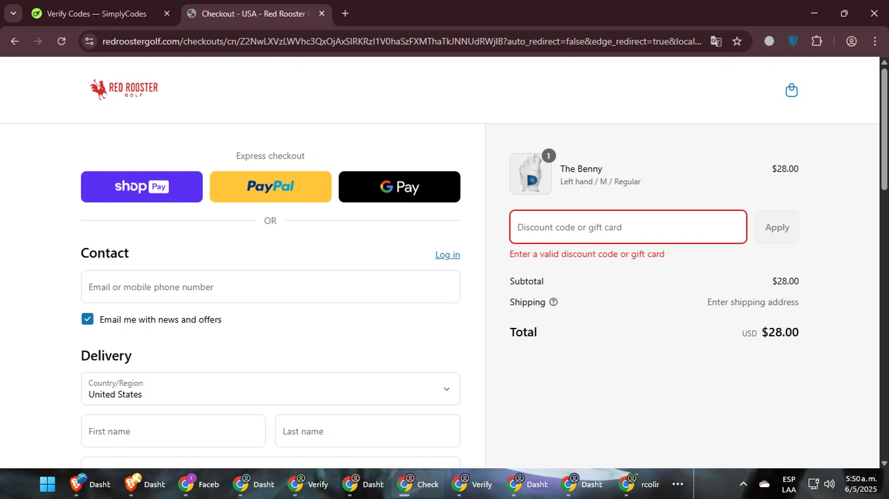Focus the email or mobile phone field
The image size is (889, 499).
click(x=270, y=287)
